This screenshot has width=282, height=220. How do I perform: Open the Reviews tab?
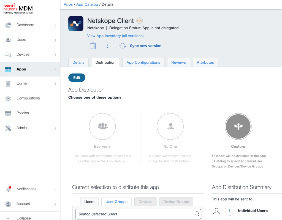click(x=178, y=63)
